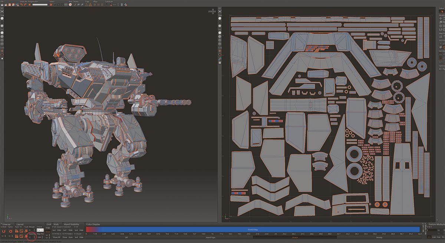The width and height of the screenshot is (445, 243).
Task: Open the Algo Res 100K dropdown
Action: 39,237
